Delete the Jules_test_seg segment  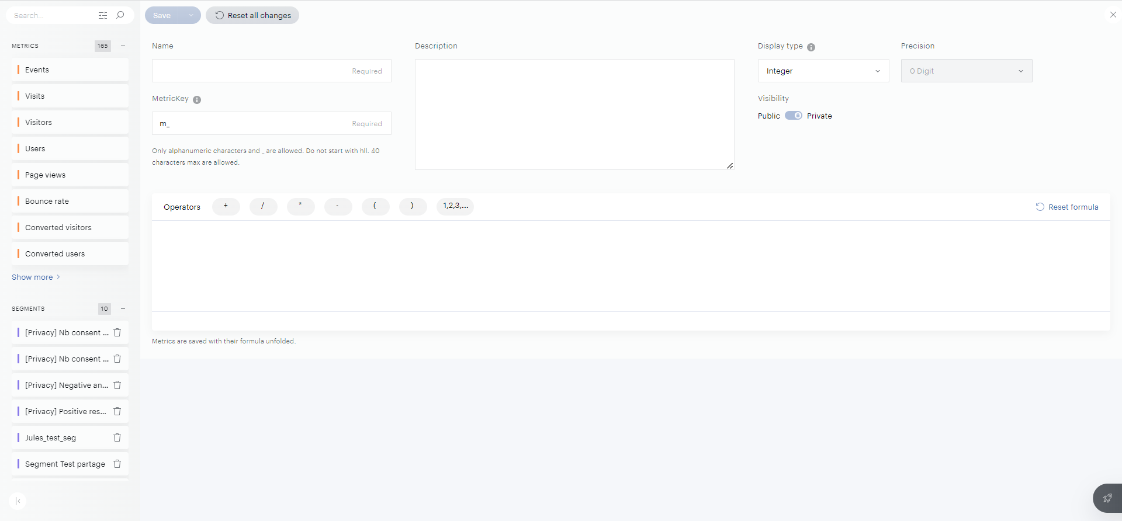click(x=117, y=437)
